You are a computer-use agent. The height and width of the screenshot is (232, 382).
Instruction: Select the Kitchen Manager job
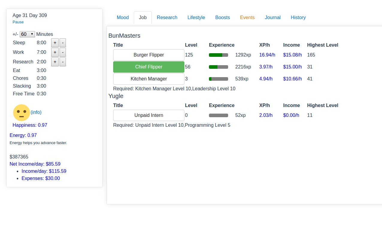148,79
